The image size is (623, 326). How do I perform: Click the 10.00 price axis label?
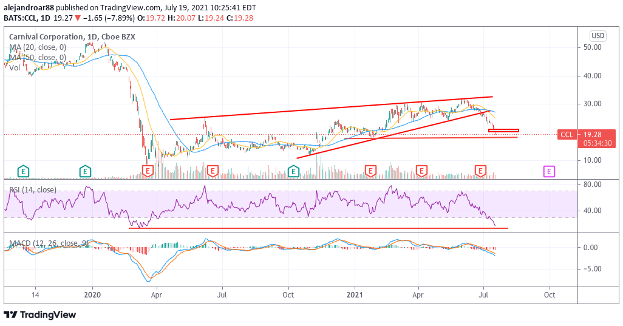point(592,160)
